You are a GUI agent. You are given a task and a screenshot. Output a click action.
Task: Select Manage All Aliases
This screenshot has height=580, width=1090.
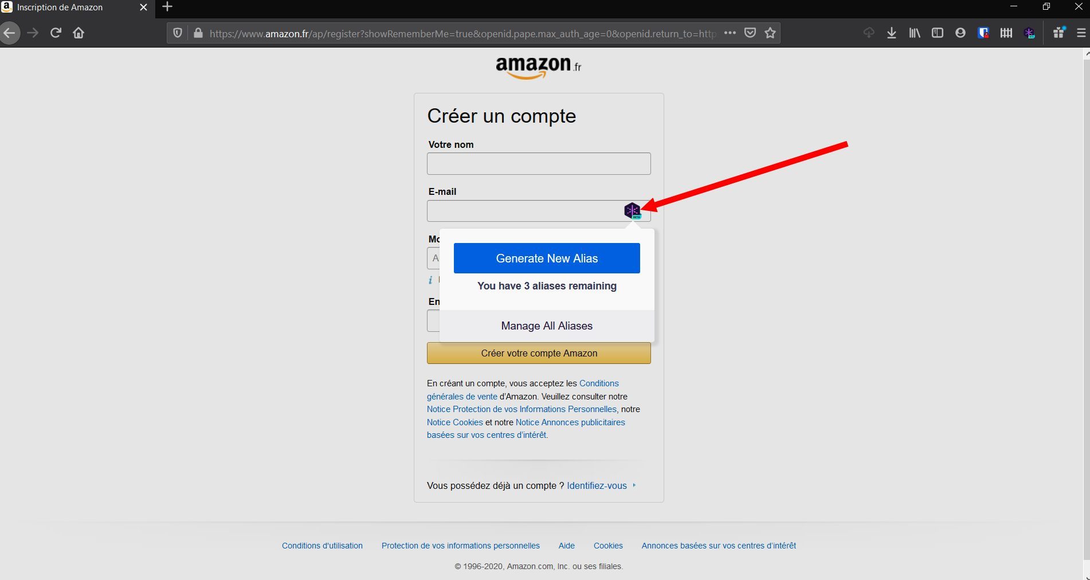[547, 326]
